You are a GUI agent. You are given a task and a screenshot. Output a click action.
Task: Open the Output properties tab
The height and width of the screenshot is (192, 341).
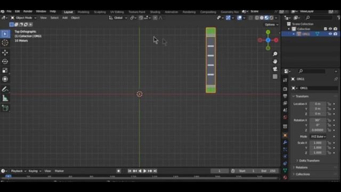point(285,96)
